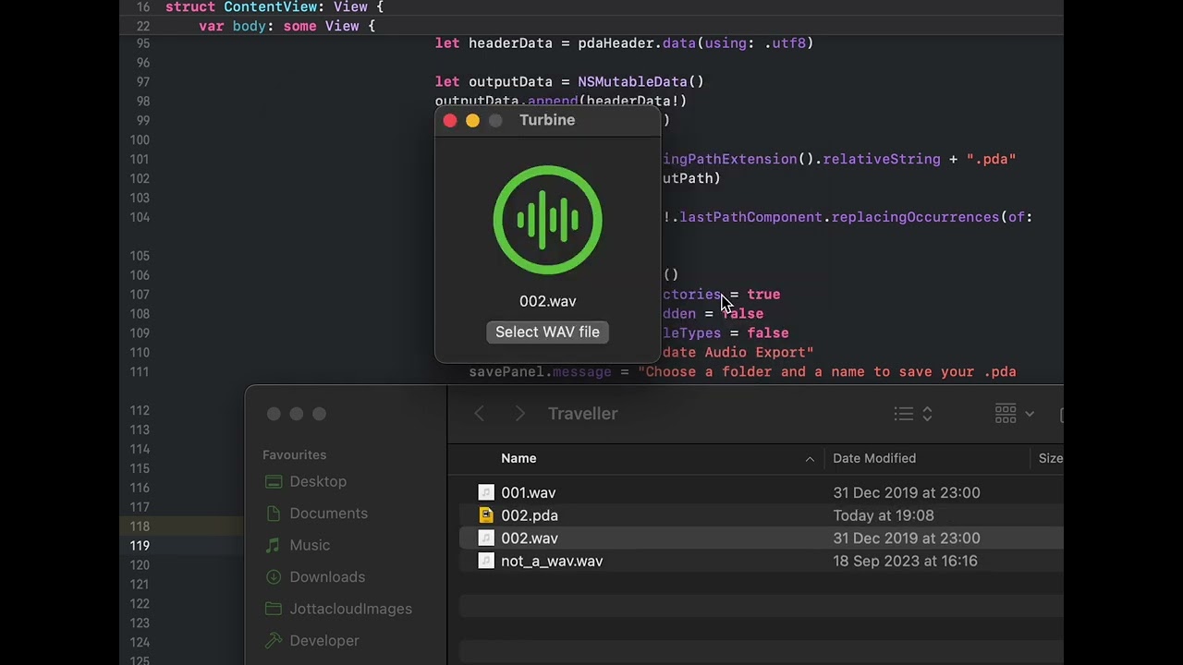Screen dimensions: 1183x665
Task: Click line number 119 in editor gutter
Action: coord(140,545)
